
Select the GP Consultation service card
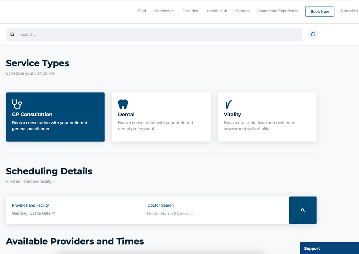click(x=55, y=117)
